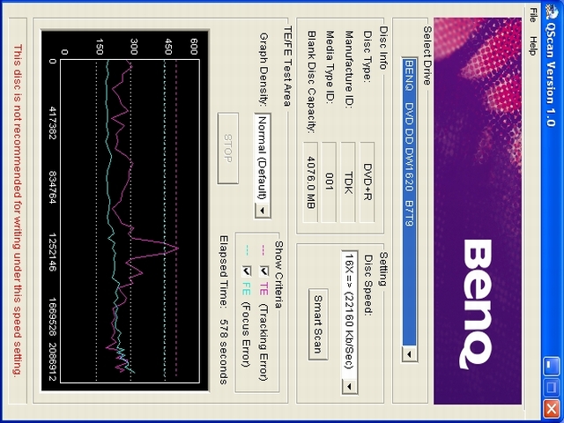Viewport: 564px width, 423px height.
Task: Click the graph axis label 1252146
Action: point(52,252)
